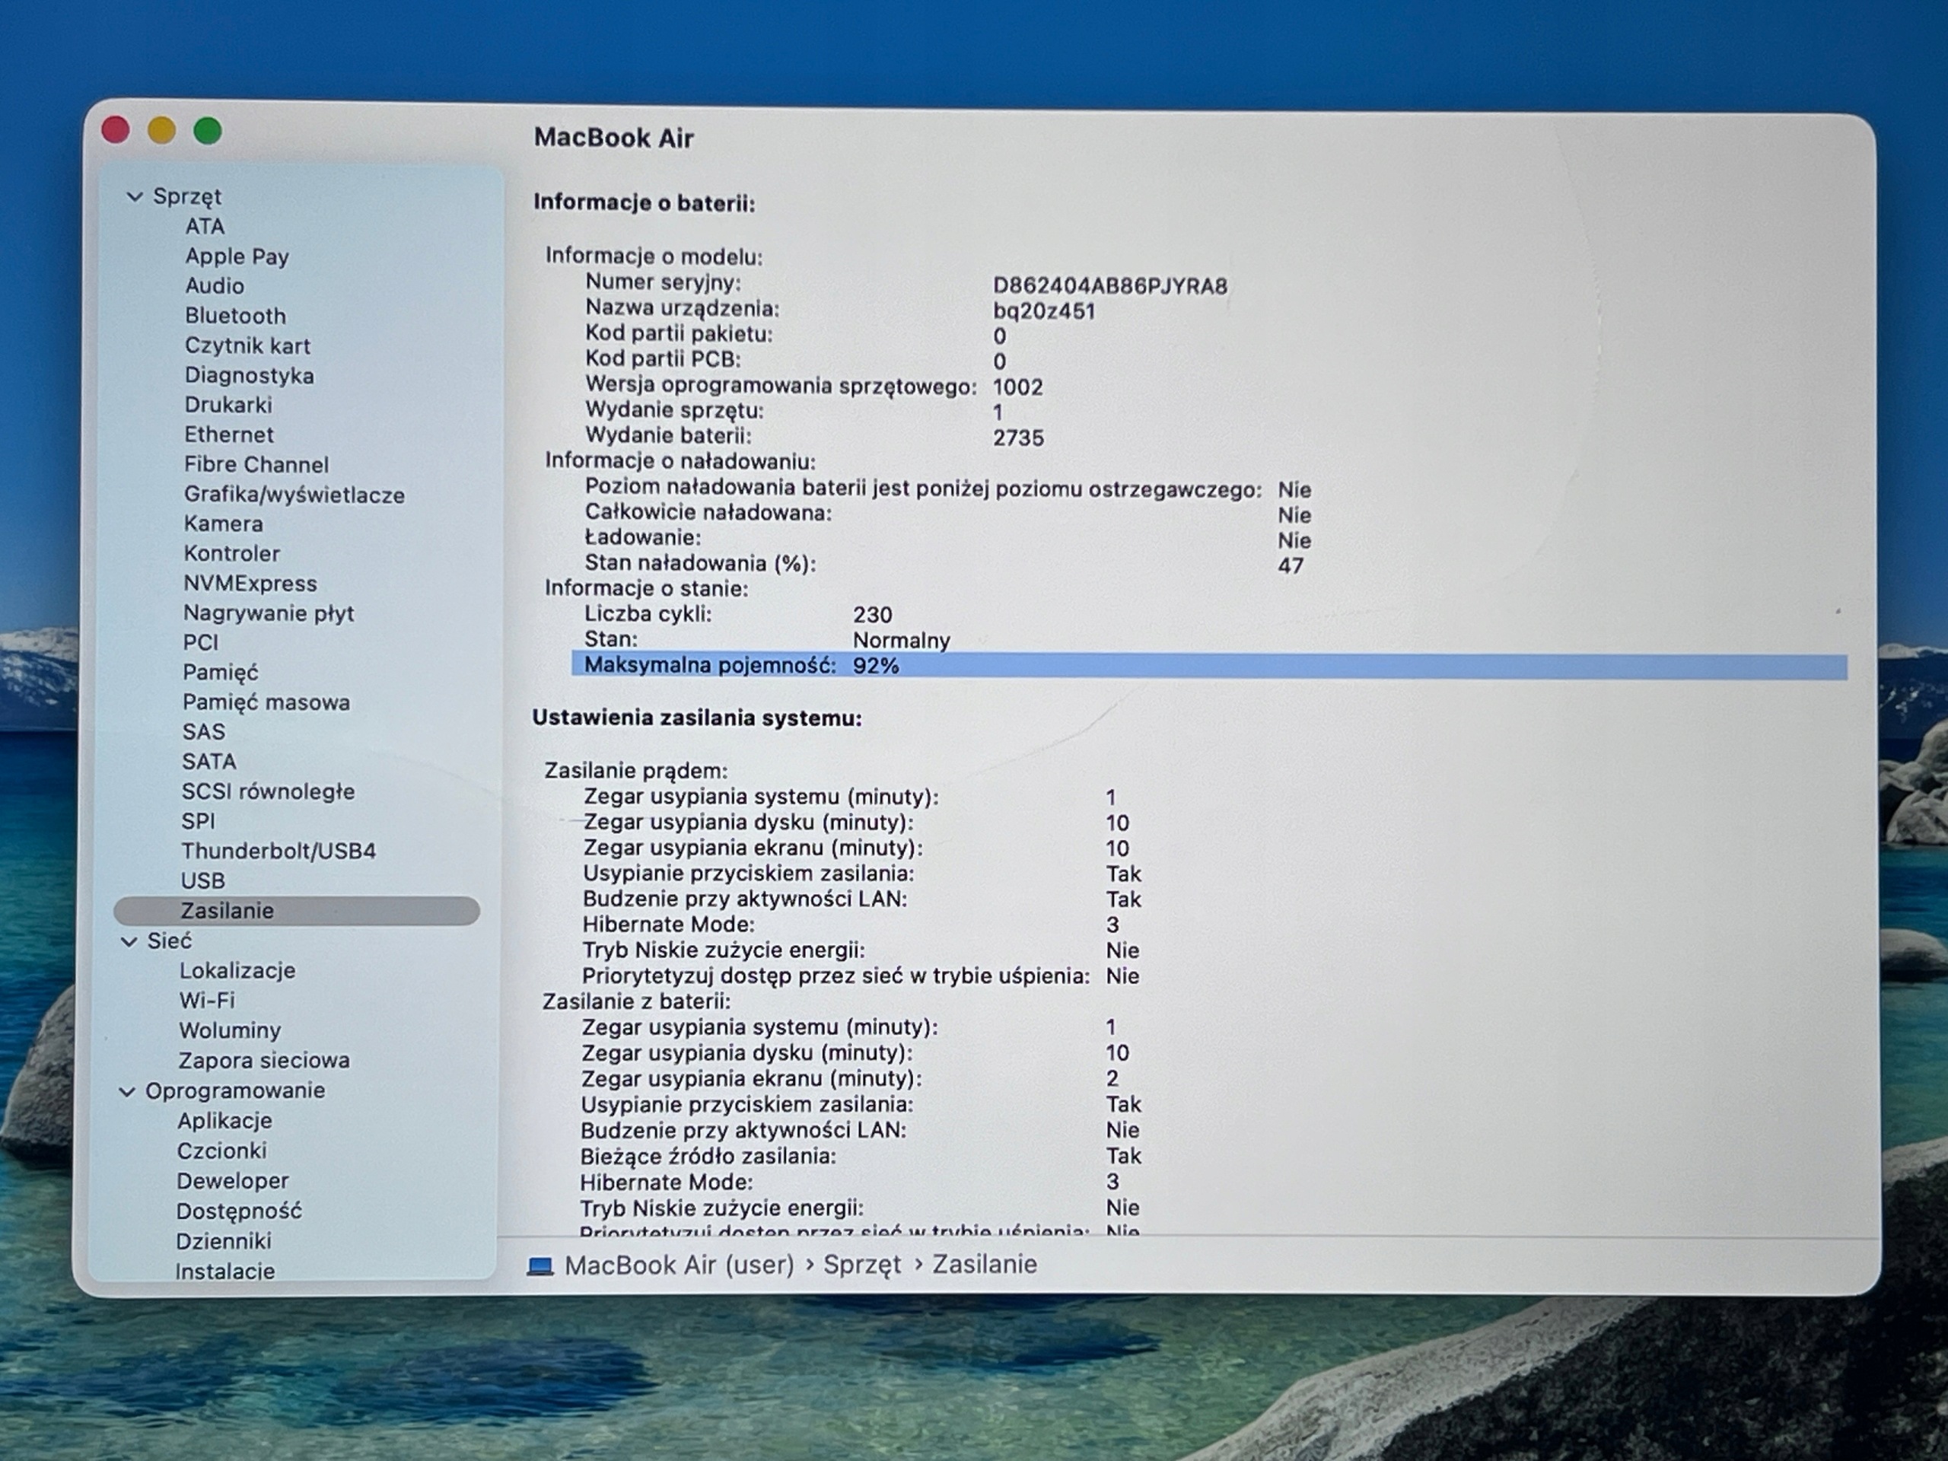The width and height of the screenshot is (1948, 1461).
Task: Click the Całkowicie naładowana label
Action: [x=708, y=513]
